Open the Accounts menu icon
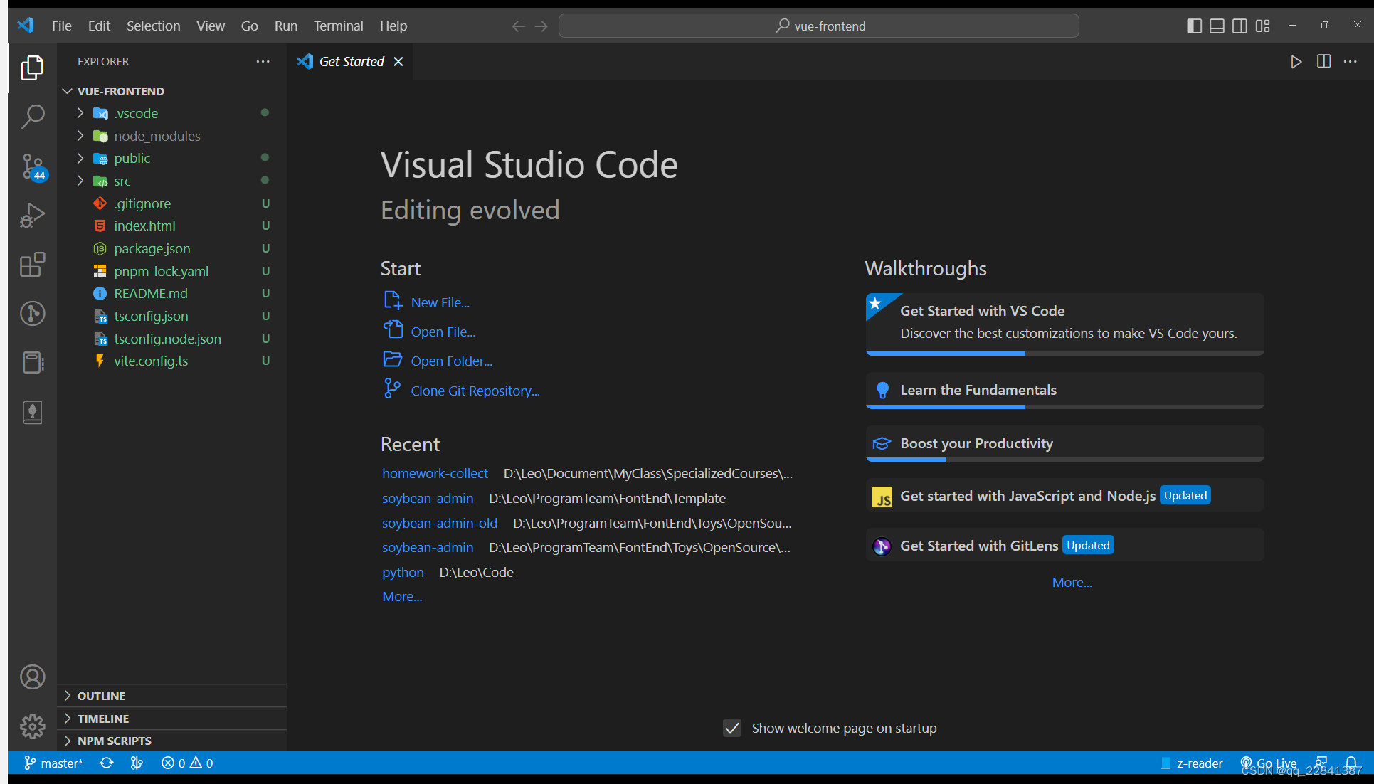Screen dimensions: 1374x784 32,677
